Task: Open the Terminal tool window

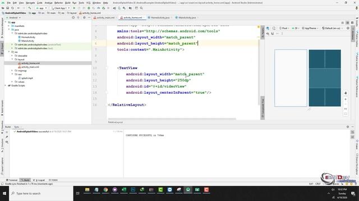Action: click(12, 180)
